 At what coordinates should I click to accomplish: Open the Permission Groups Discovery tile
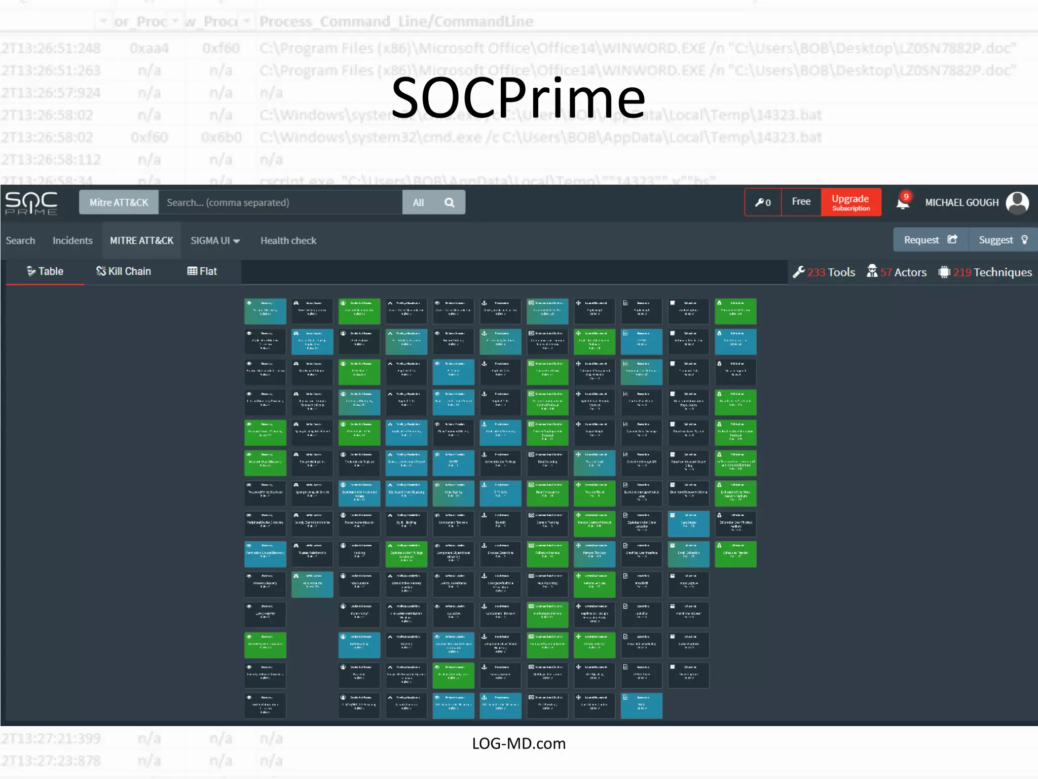[265, 554]
